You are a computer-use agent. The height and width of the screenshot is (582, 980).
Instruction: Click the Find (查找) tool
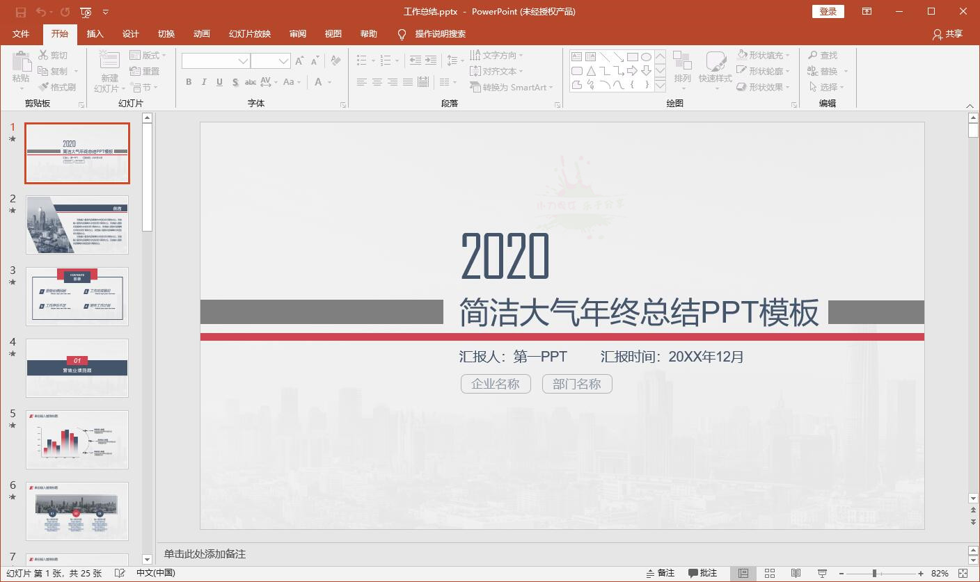pyautogui.click(x=823, y=56)
